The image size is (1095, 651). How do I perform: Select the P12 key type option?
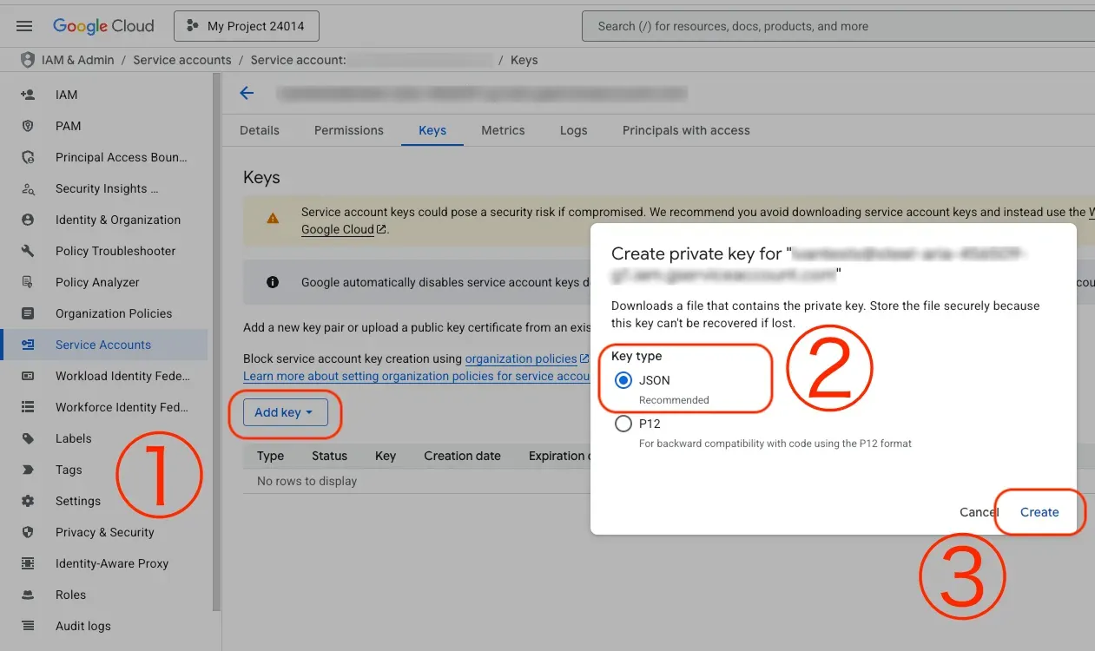(x=623, y=424)
